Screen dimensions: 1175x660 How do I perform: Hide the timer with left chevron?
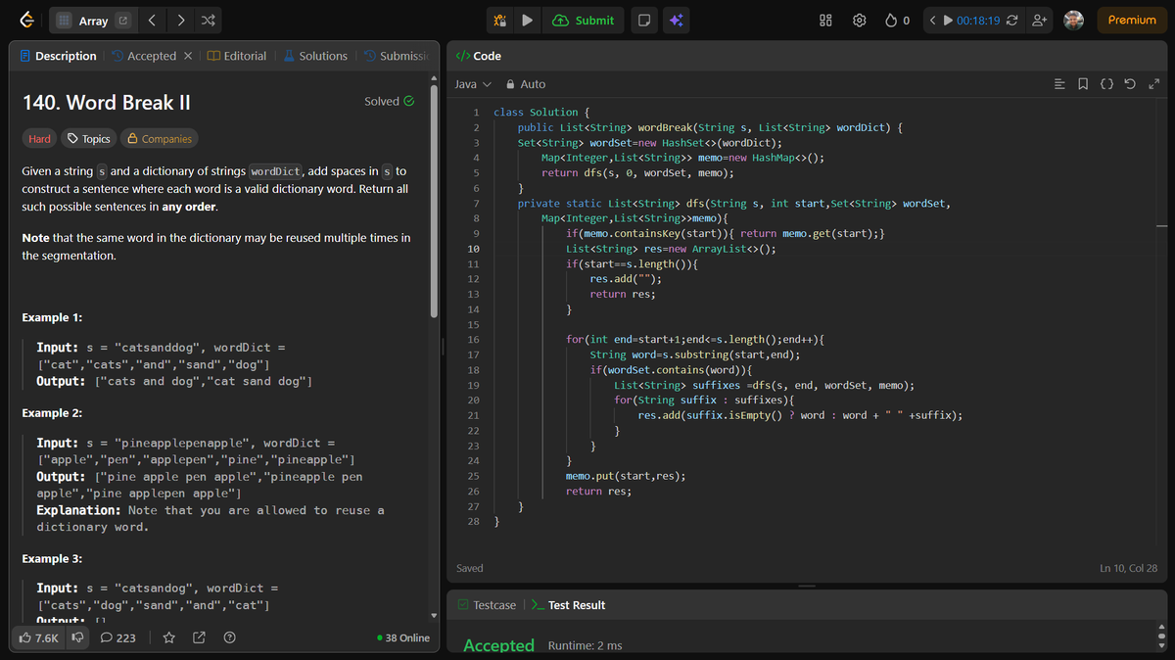932,21
